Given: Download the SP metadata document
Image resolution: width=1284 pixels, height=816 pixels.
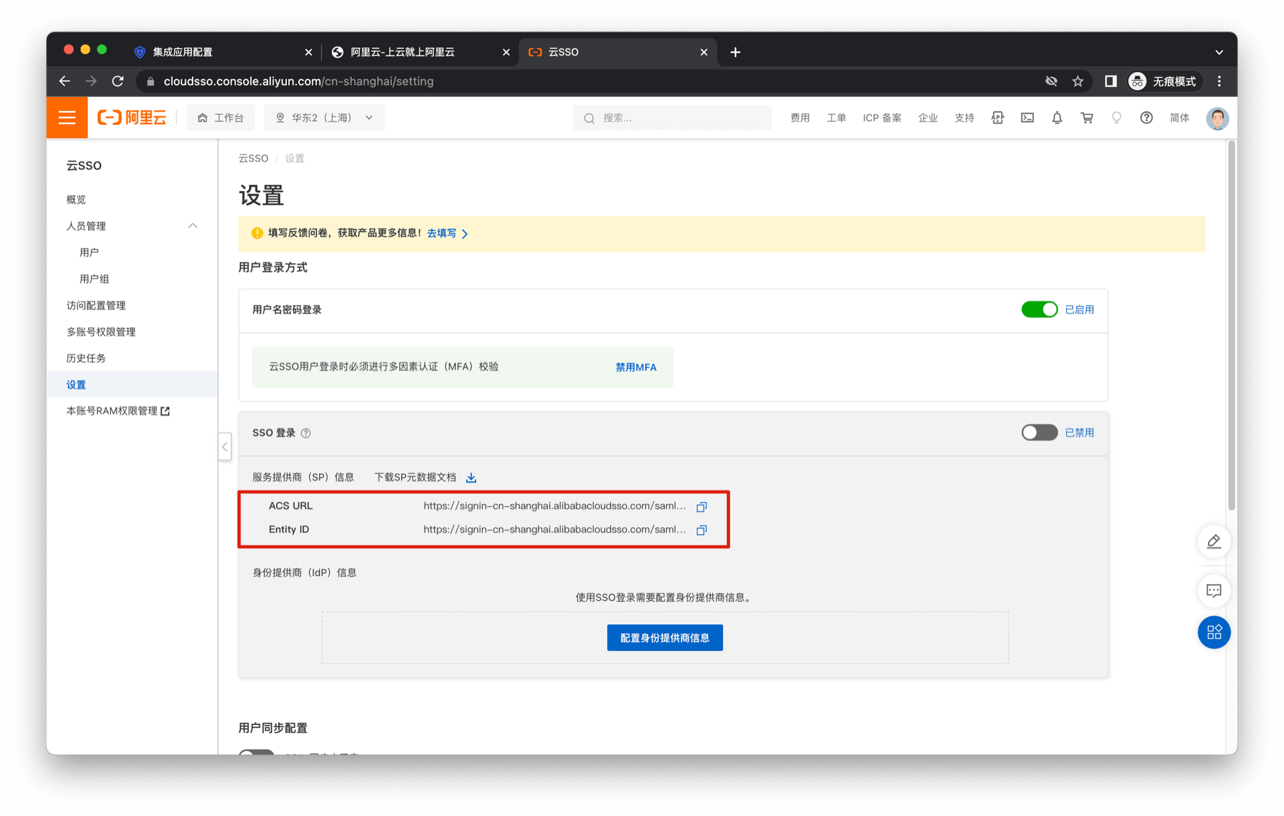Looking at the screenshot, I should click(471, 478).
